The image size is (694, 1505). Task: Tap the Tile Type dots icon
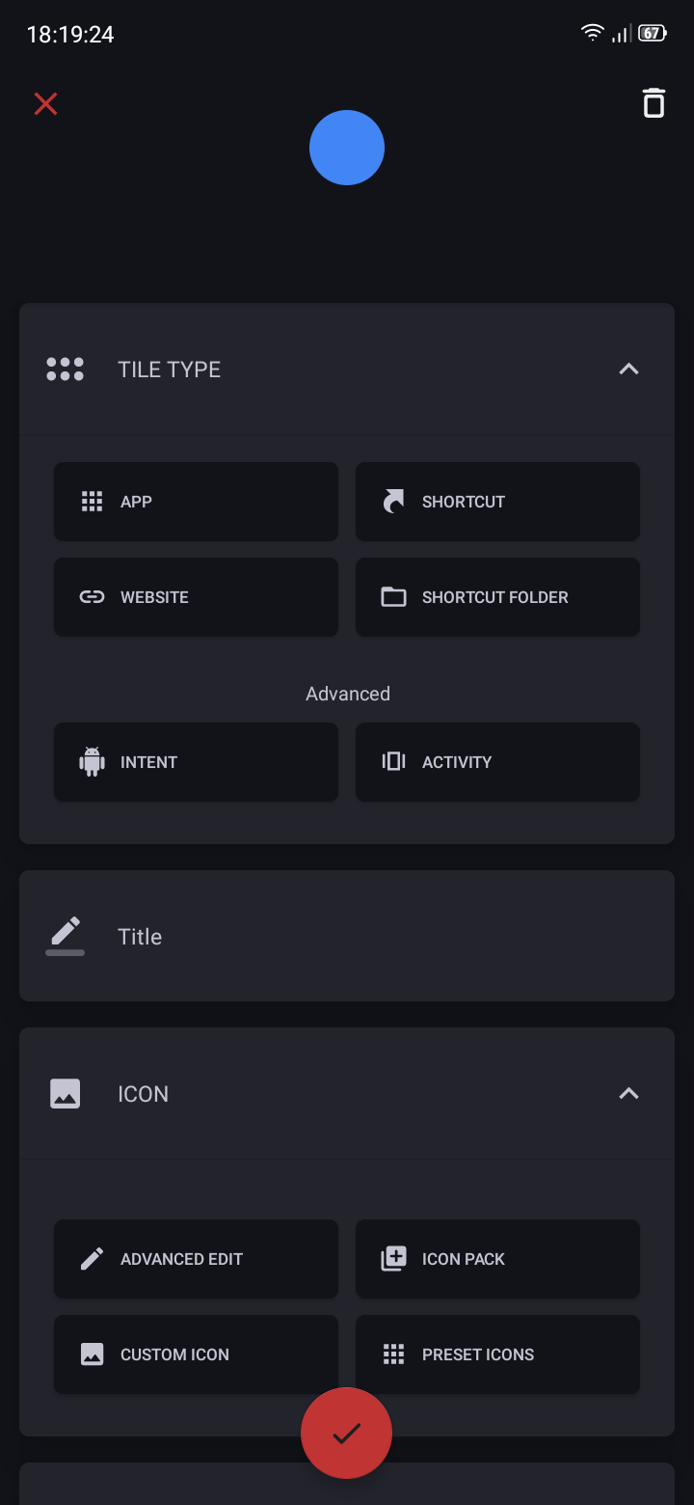[66, 369]
